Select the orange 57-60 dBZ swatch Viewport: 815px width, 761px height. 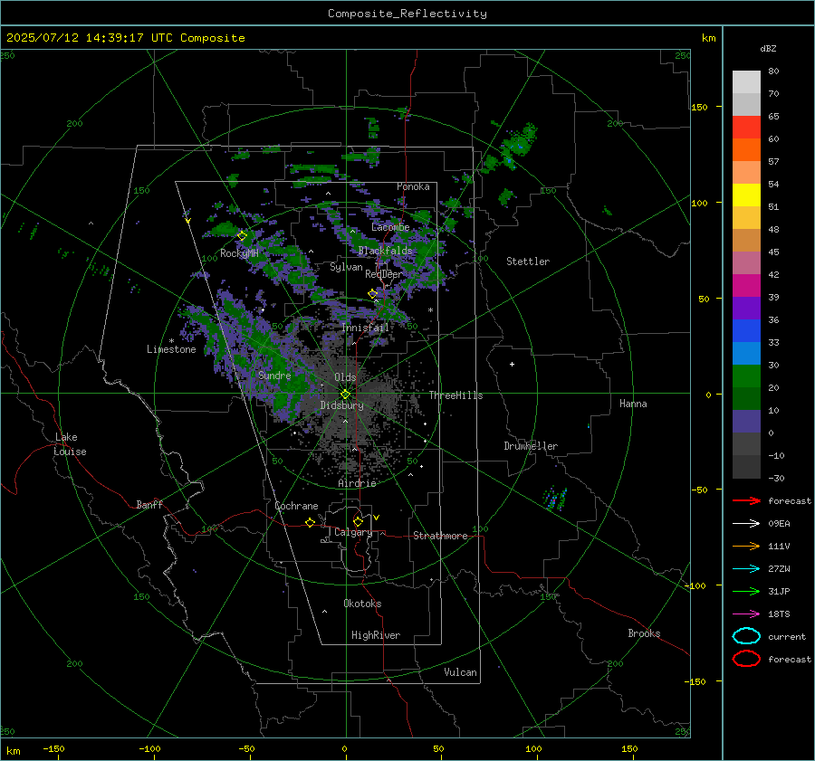(746, 150)
